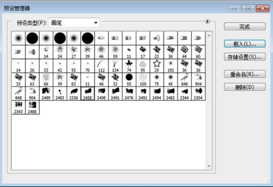Click the brush preset labeled 2489

coord(46,93)
